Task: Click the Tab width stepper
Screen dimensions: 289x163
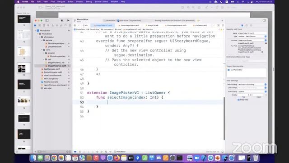Action: [x=251, y=95]
